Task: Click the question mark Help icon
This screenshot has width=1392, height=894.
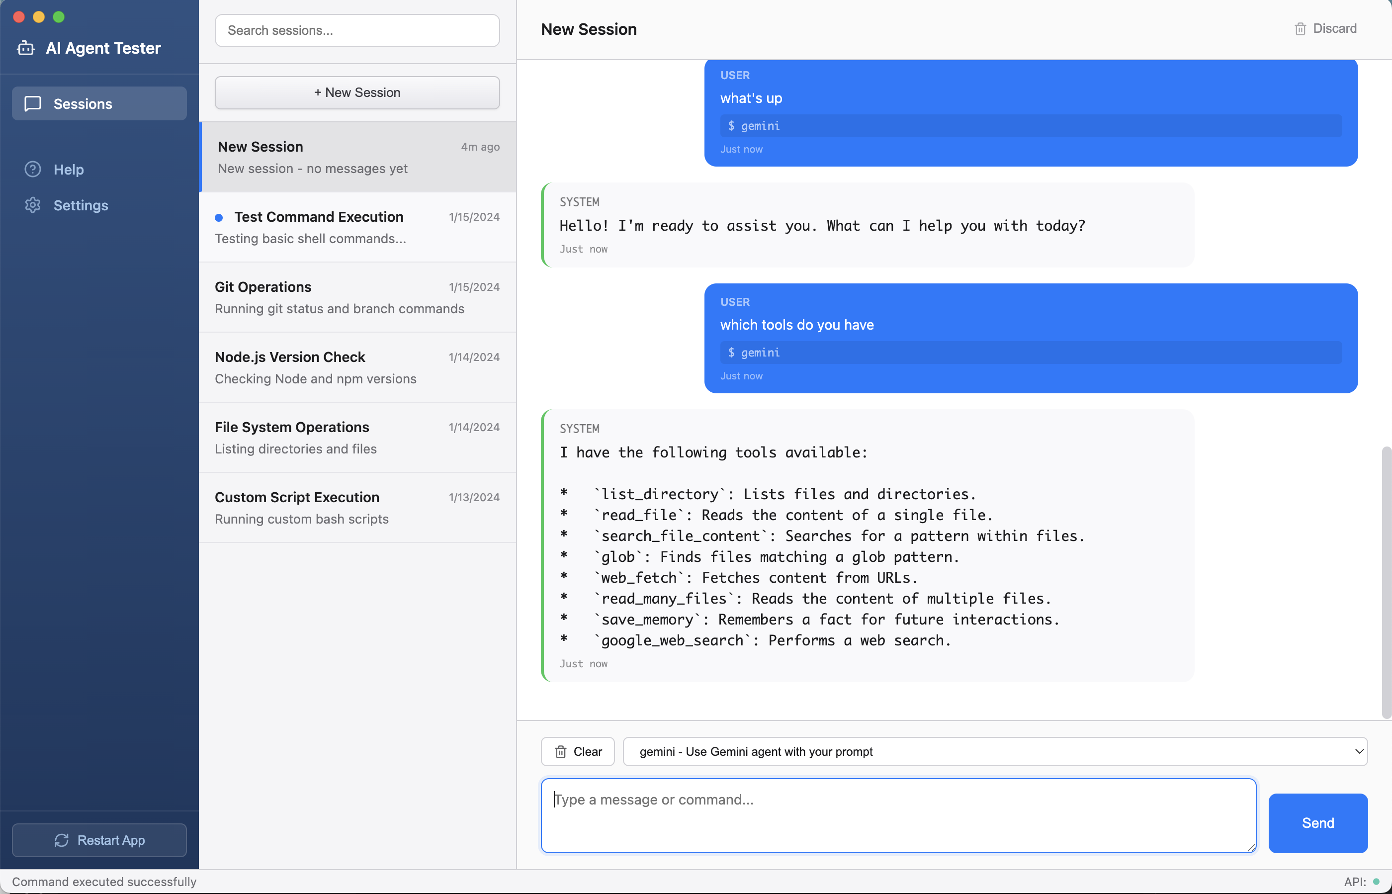Action: [32, 169]
